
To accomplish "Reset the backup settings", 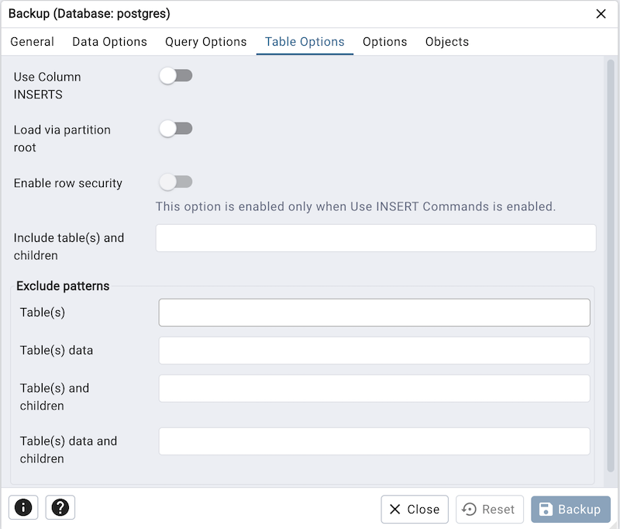I will [490, 510].
